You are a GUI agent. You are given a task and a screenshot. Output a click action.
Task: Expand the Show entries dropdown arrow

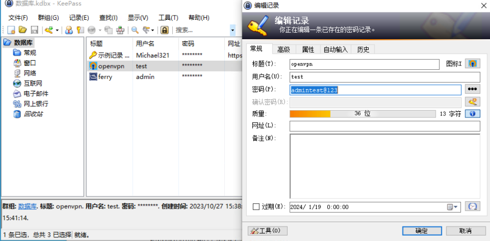click(x=152, y=30)
